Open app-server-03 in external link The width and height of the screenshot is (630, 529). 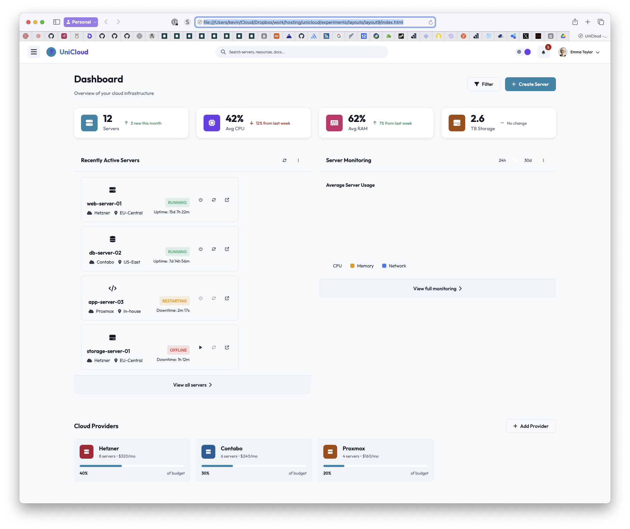pyautogui.click(x=227, y=298)
